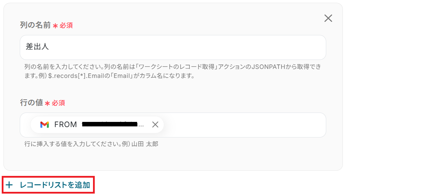Click the redacted value in FROM chip
422x196 pixels.
[x=109, y=125]
